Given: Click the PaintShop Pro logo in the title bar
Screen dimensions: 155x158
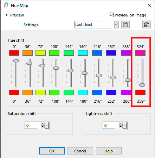Looking at the screenshot, I should tap(6, 5).
